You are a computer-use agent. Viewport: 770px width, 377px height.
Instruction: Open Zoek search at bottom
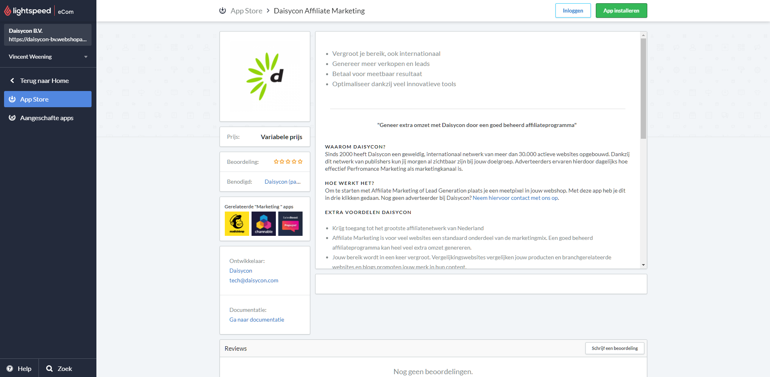click(68, 369)
